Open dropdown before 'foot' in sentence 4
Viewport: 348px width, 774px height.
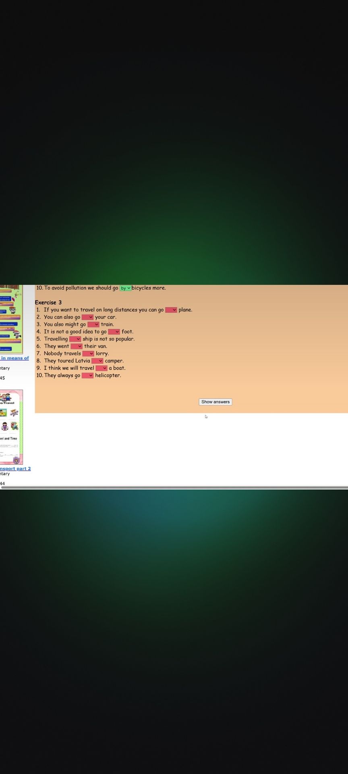[x=114, y=332]
